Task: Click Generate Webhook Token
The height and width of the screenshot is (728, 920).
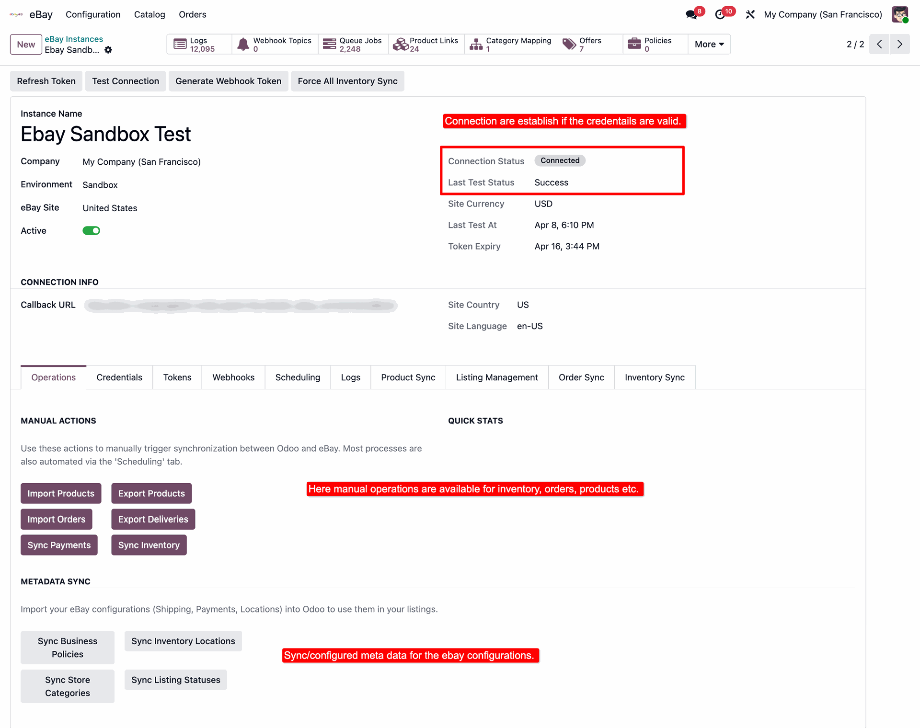Action: 229,81
